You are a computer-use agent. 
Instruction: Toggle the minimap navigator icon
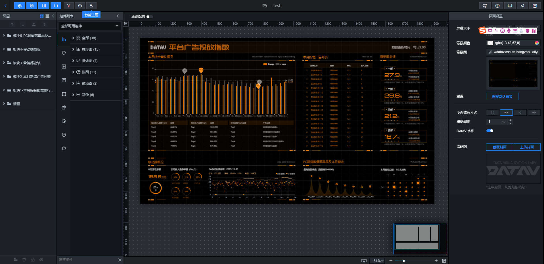point(444,261)
